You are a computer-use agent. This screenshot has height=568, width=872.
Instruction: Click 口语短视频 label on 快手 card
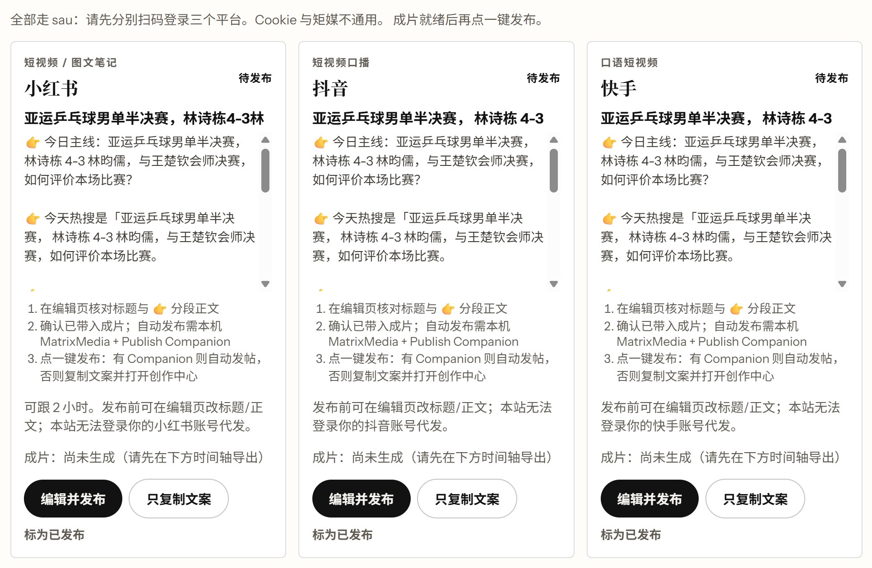629,62
